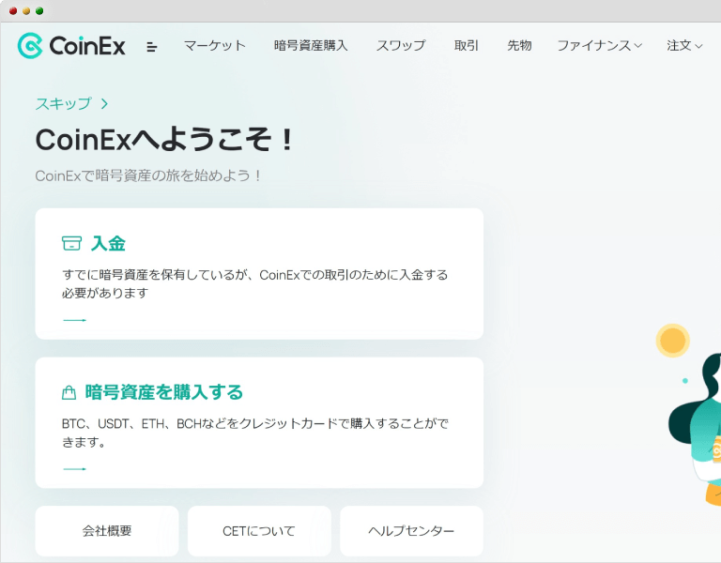The height and width of the screenshot is (563, 721).
Task: Click the subtitle CoinExで暗号資産の旅を始めよう！
Action: (148, 175)
